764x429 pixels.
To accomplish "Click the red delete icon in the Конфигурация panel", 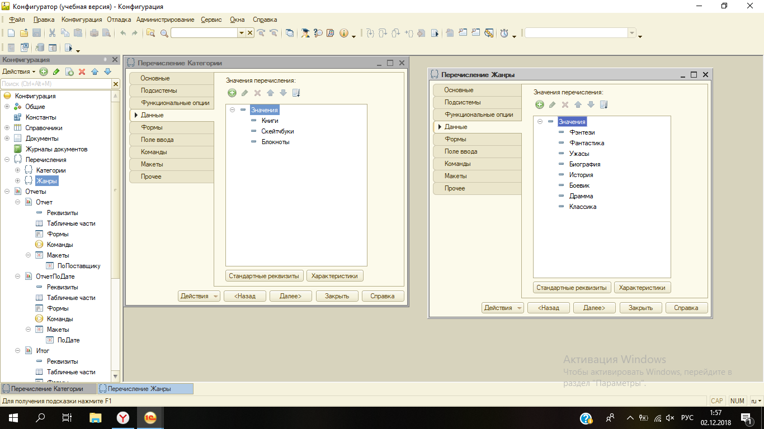I will coord(82,71).
